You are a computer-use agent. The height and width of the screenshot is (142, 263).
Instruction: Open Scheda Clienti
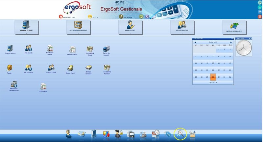[51, 69]
